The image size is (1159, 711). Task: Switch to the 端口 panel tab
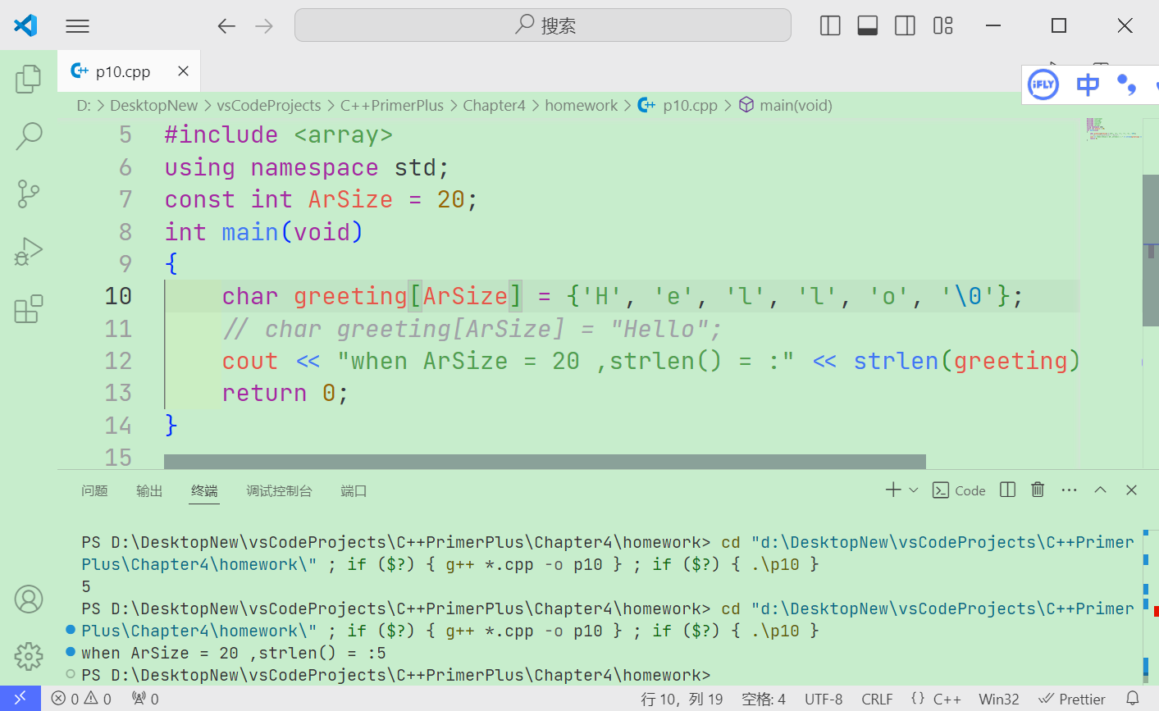click(354, 490)
